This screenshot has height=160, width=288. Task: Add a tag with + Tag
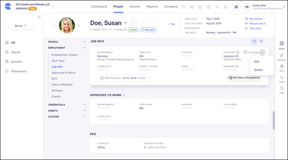tap(172, 24)
